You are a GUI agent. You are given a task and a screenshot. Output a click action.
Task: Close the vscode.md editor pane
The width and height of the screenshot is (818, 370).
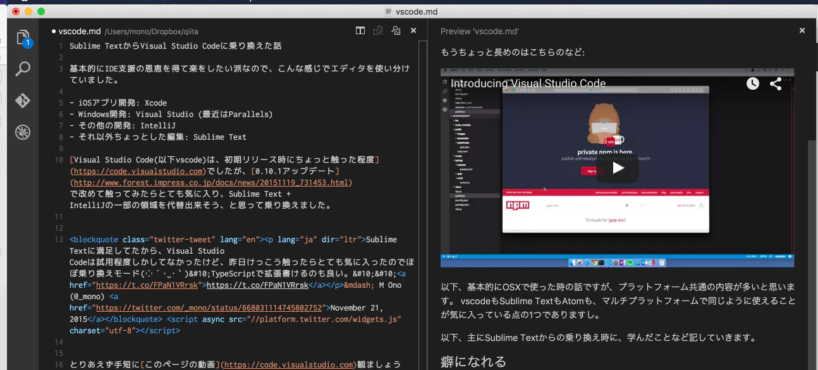413,30
